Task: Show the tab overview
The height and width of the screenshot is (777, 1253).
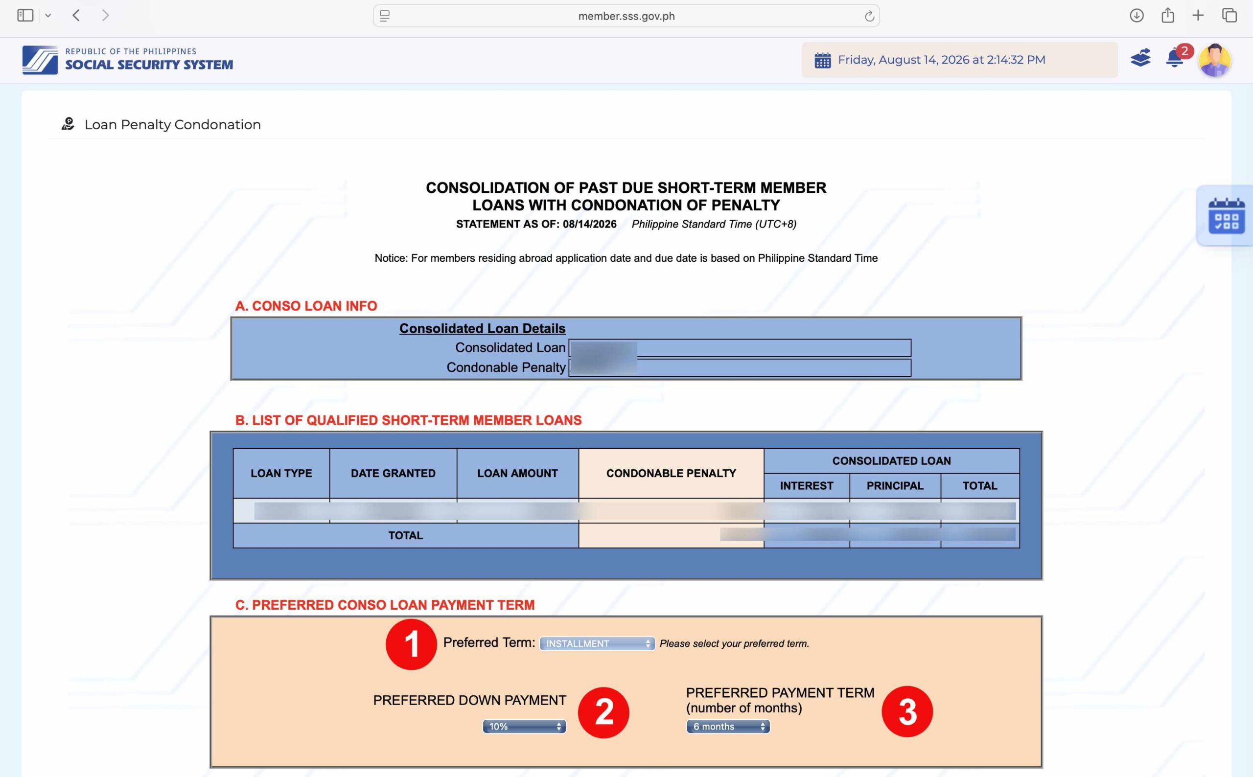Action: [1230, 16]
